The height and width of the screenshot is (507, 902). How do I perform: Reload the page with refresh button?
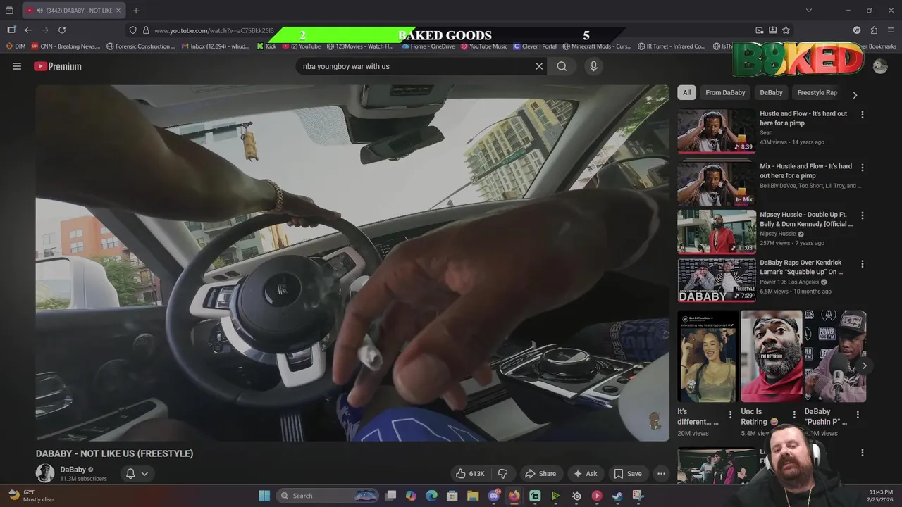pyautogui.click(x=62, y=30)
